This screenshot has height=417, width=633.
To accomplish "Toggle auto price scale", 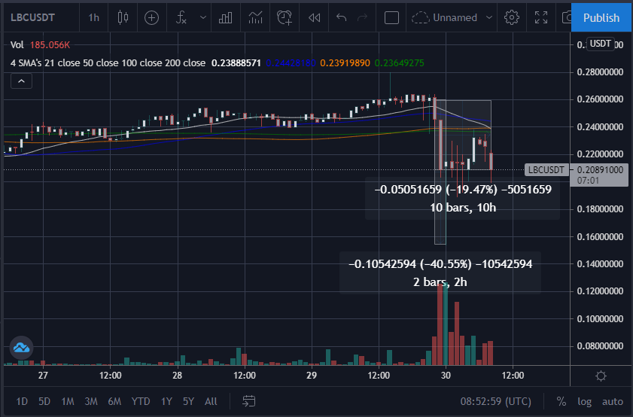I will click(613, 401).
